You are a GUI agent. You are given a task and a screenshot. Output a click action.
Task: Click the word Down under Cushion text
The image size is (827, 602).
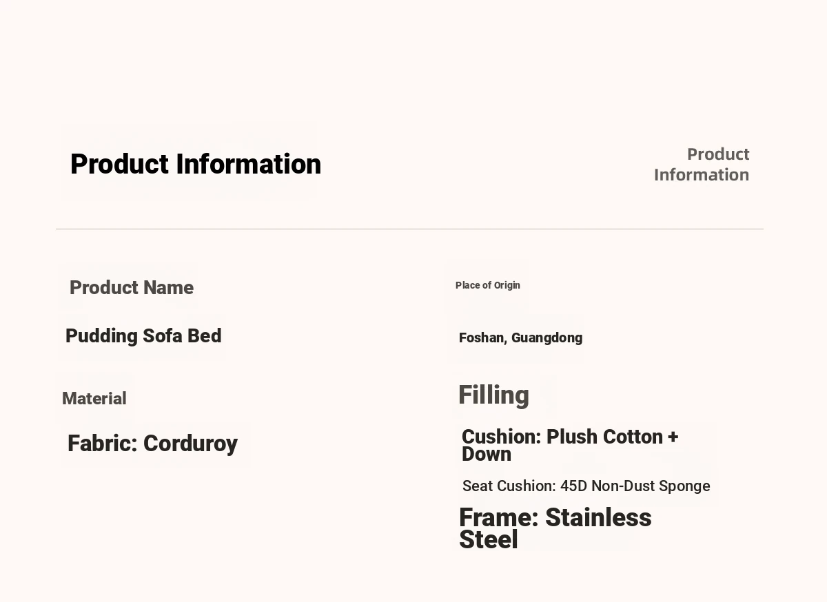coord(487,455)
